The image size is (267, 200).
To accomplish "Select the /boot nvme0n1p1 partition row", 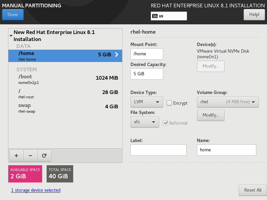I will (65, 79).
